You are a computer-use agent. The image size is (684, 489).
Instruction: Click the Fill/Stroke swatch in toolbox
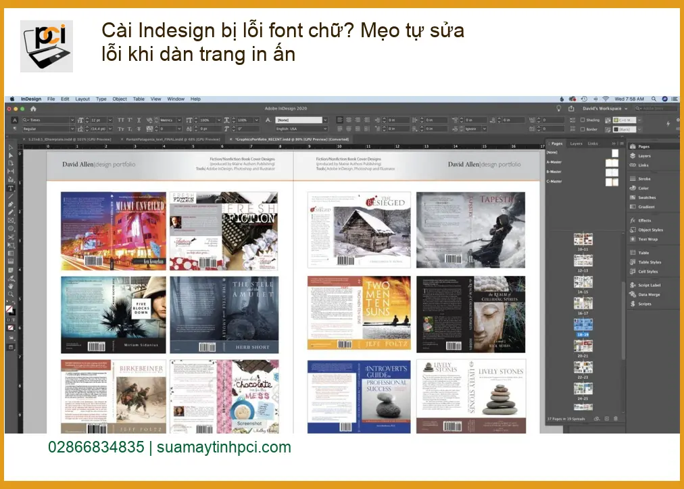[x=10, y=311]
